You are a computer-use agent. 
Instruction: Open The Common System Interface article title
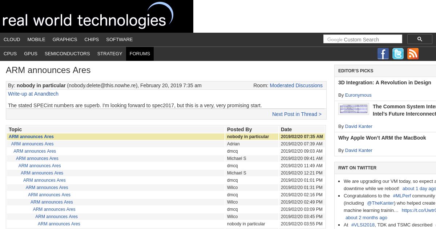click(x=404, y=110)
